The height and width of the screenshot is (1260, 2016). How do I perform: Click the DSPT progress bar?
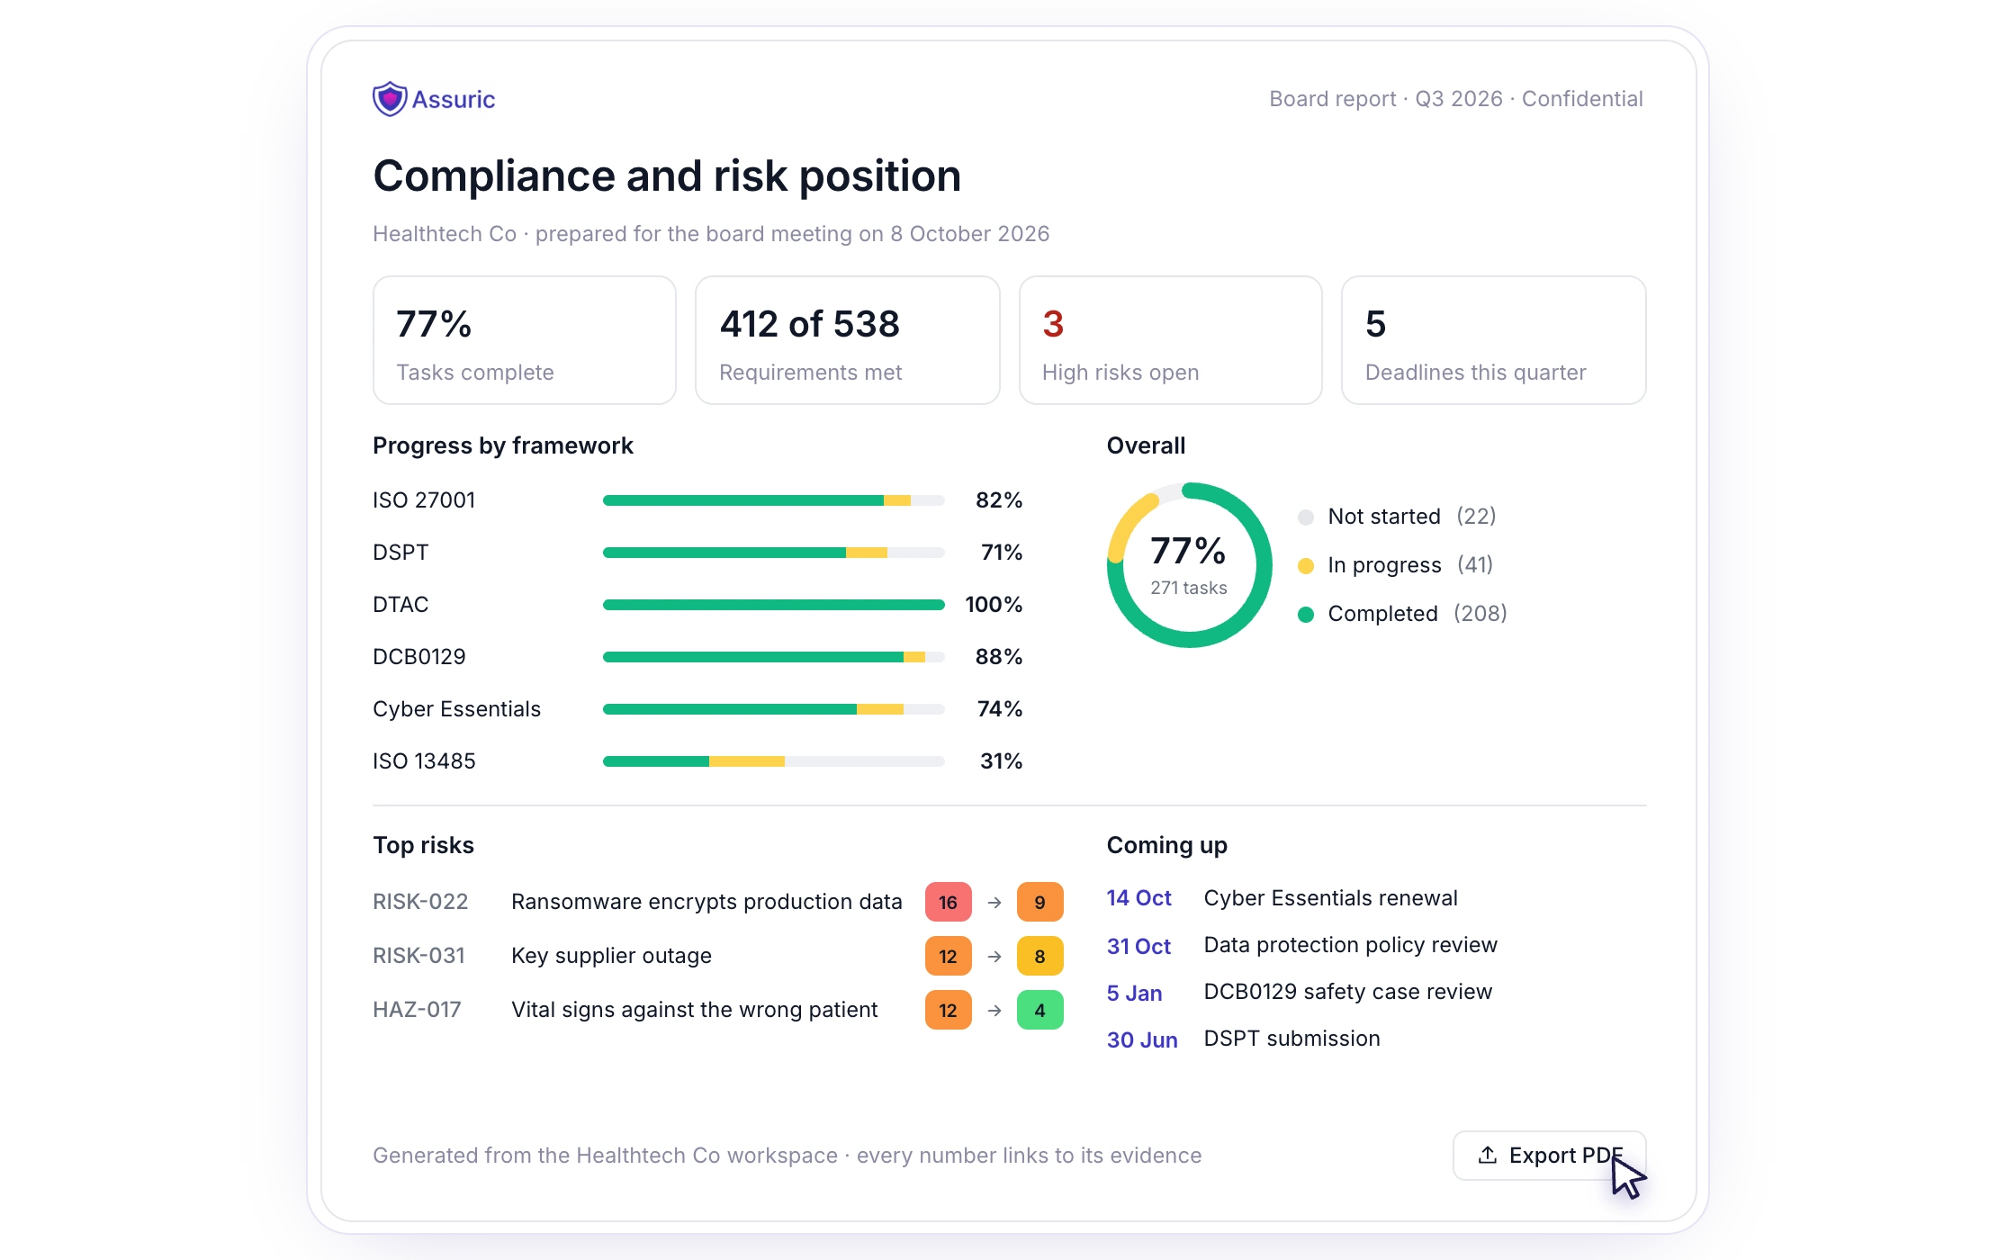click(x=774, y=553)
